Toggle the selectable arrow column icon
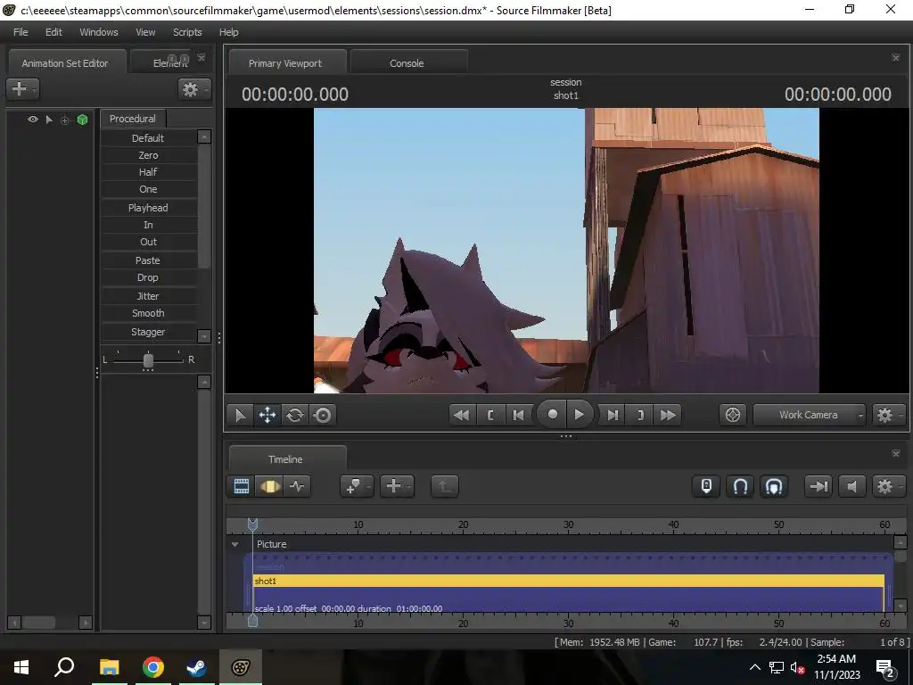Screen dimensions: 913x685 tap(49, 120)
